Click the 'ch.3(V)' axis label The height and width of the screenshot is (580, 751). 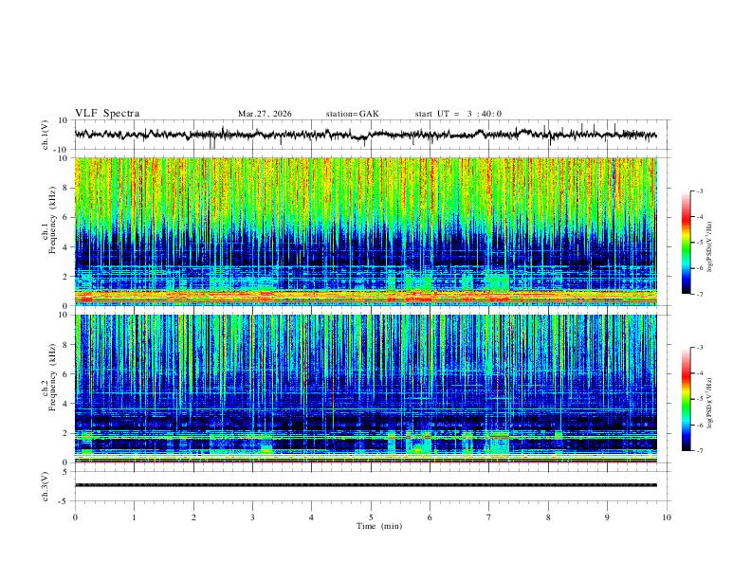pyautogui.click(x=46, y=486)
